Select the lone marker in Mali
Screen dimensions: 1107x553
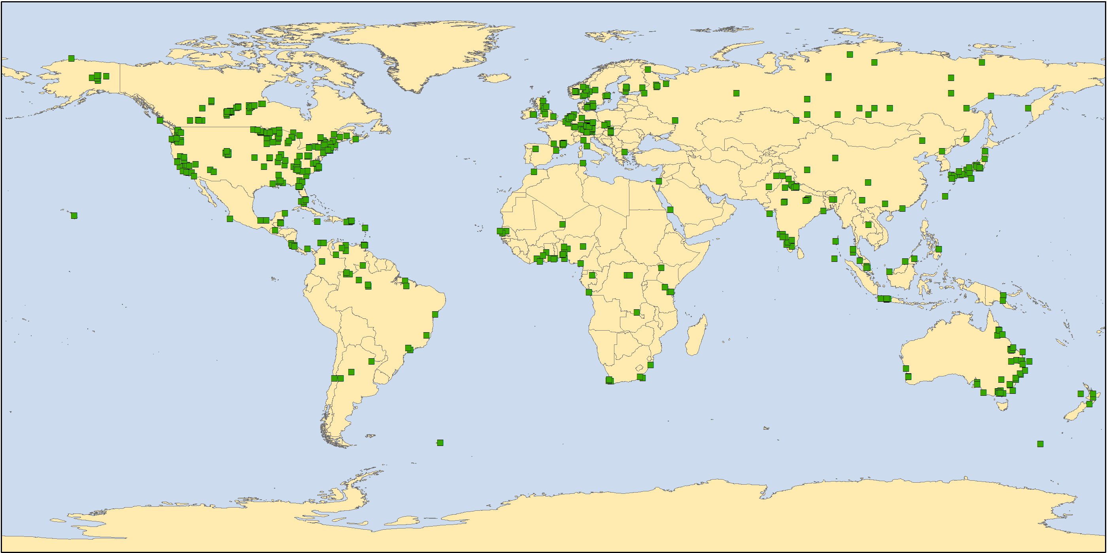coord(562,224)
